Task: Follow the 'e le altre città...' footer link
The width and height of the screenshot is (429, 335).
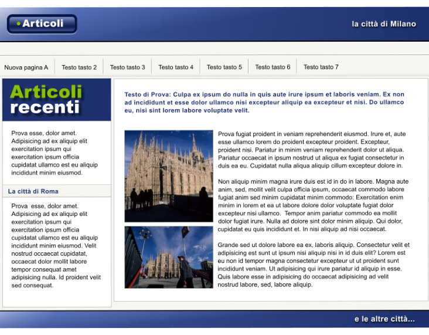Action: pos(384,319)
